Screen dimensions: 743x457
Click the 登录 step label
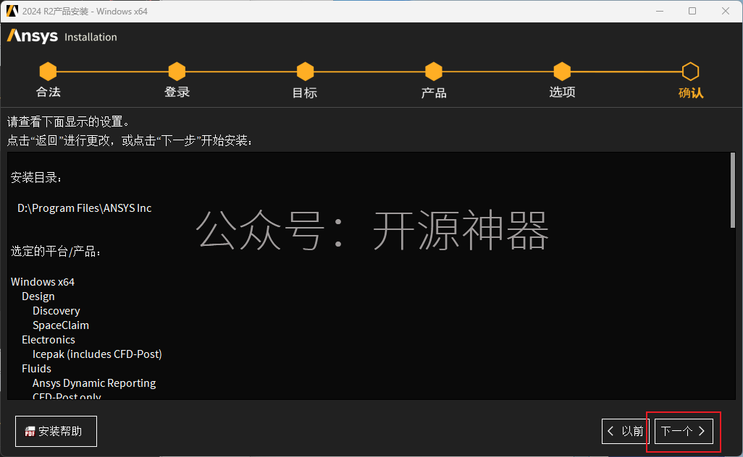177,93
